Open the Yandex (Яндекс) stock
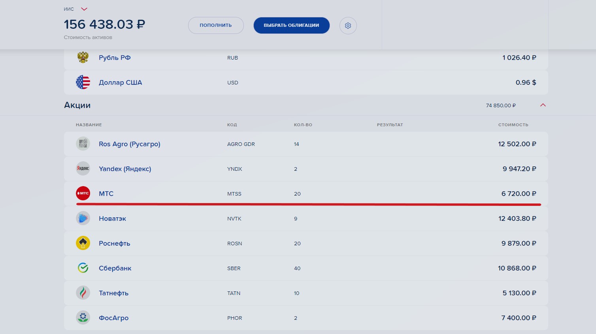 tap(125, 169)
